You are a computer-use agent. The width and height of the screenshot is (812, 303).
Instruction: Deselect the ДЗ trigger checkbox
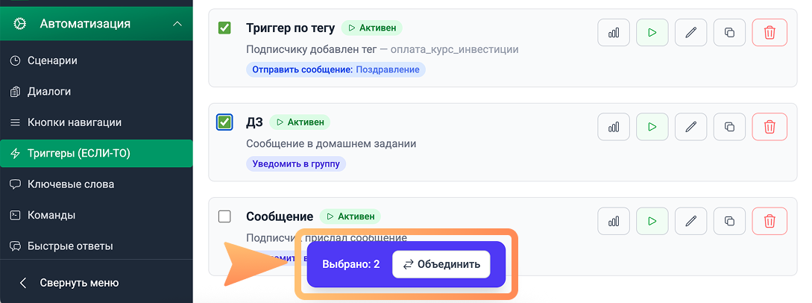click(x=224, y=122)
